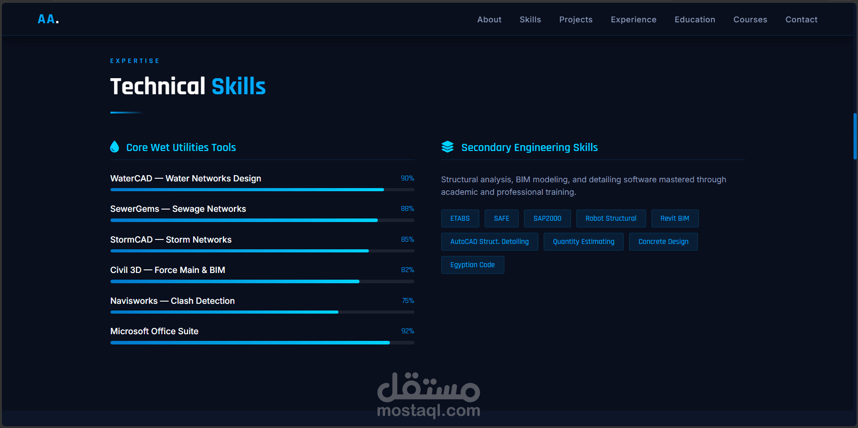Screen dimensions: 858x428
Task: Go to Skills in the navigation
Action: tap(530, 20)
